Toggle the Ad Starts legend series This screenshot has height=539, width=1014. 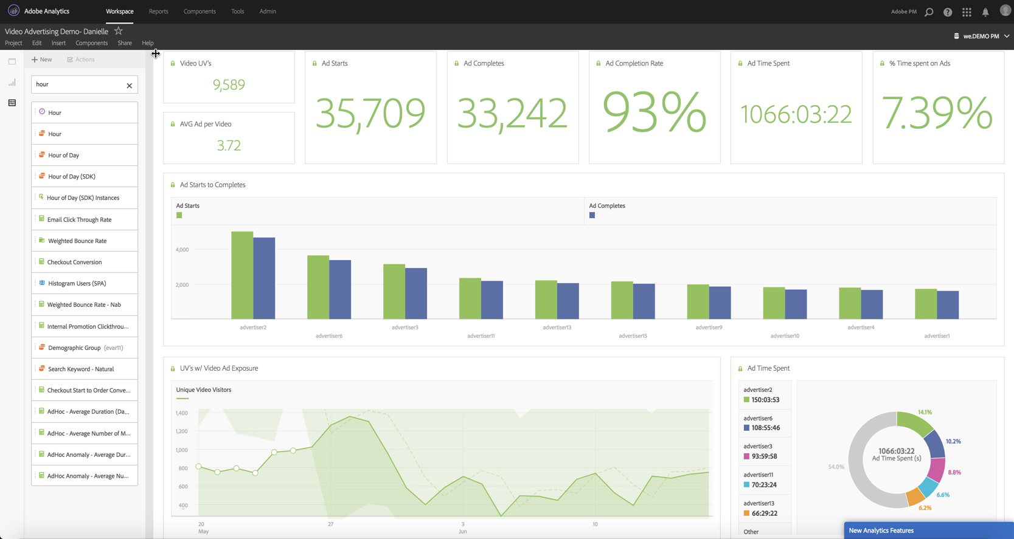(179, 215)
